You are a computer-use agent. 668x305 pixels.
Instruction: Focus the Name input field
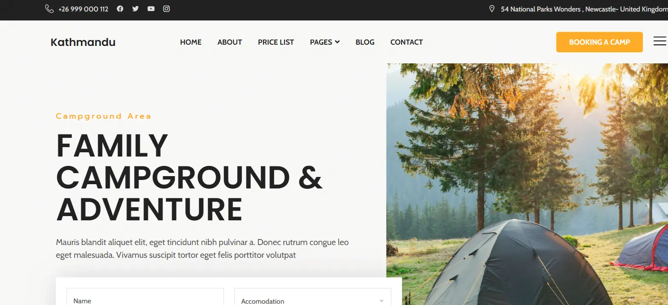tap(145, 297)
